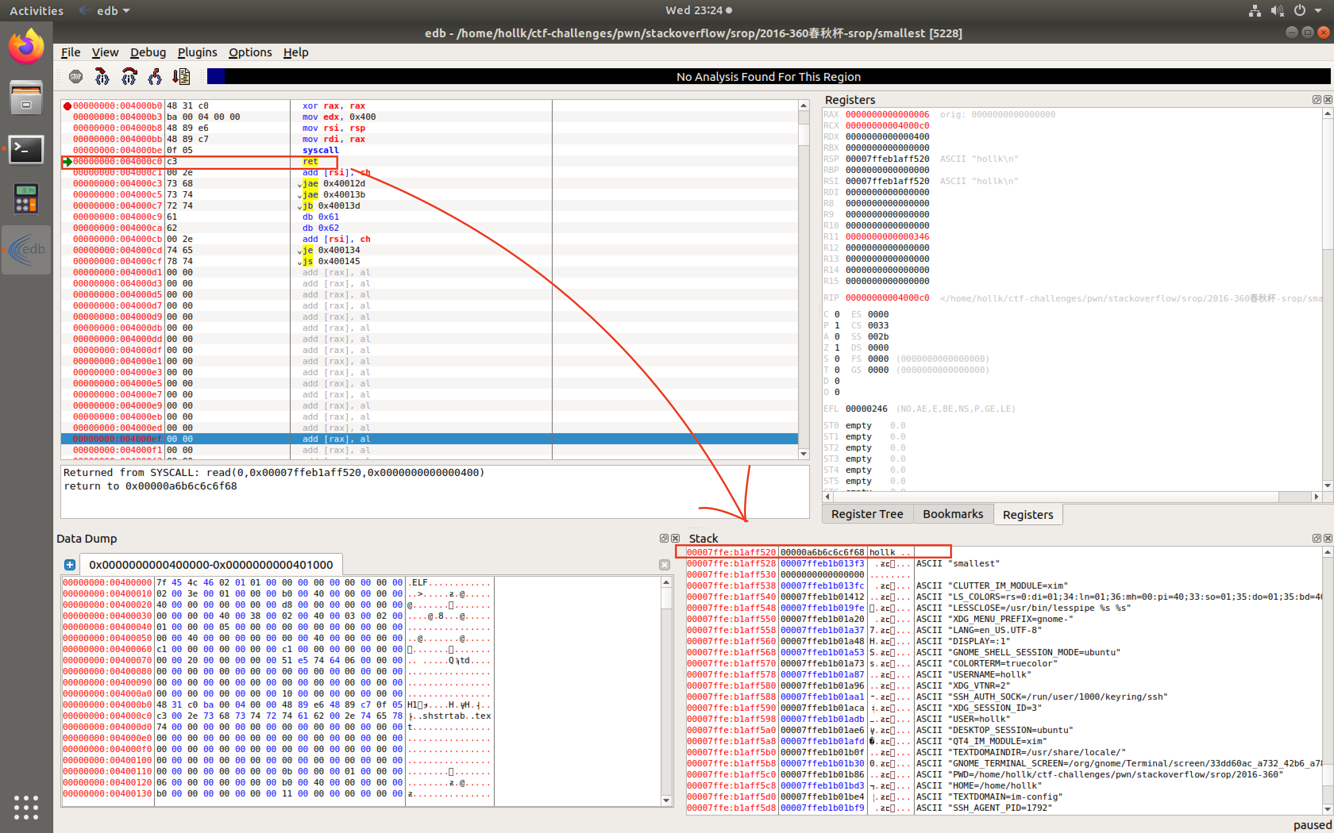
Task: Float the Registers panel with the detach icon
Action: [x=1317, y=100]
